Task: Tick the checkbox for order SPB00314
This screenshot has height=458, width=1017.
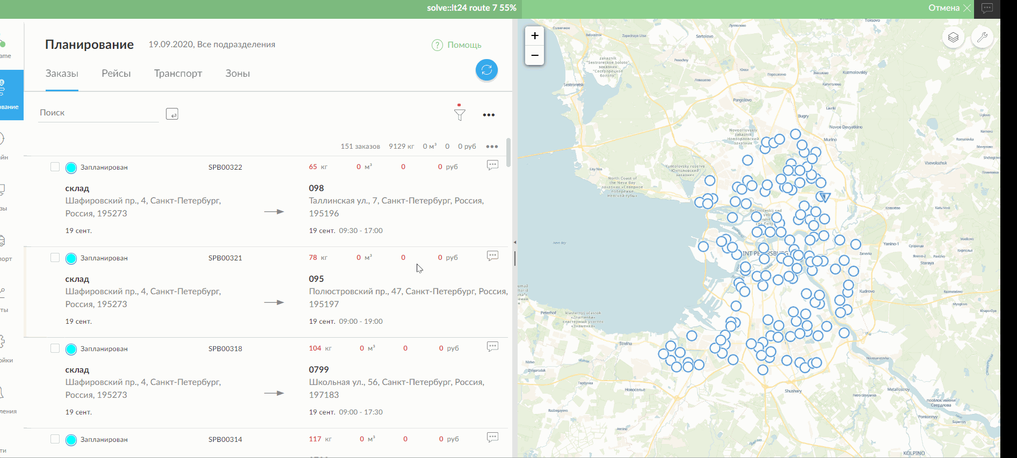Action: (55, 439)
